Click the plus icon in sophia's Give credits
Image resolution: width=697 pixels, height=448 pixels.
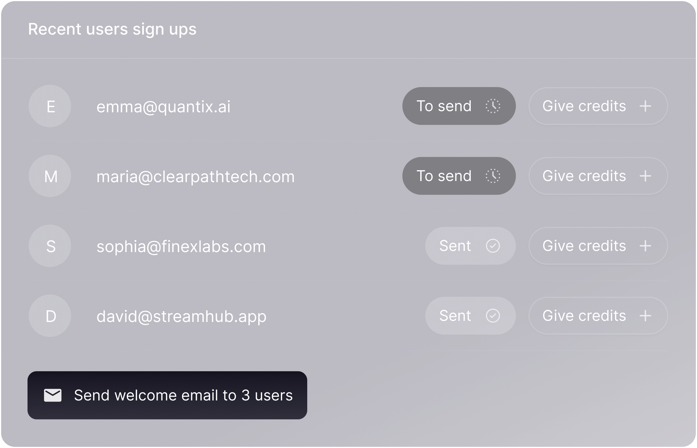pyautogui.click(x=645, y=246)
